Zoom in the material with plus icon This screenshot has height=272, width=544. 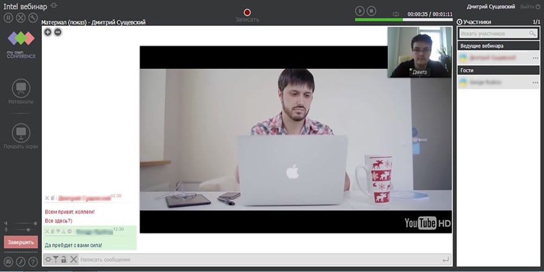coord(47,32)
